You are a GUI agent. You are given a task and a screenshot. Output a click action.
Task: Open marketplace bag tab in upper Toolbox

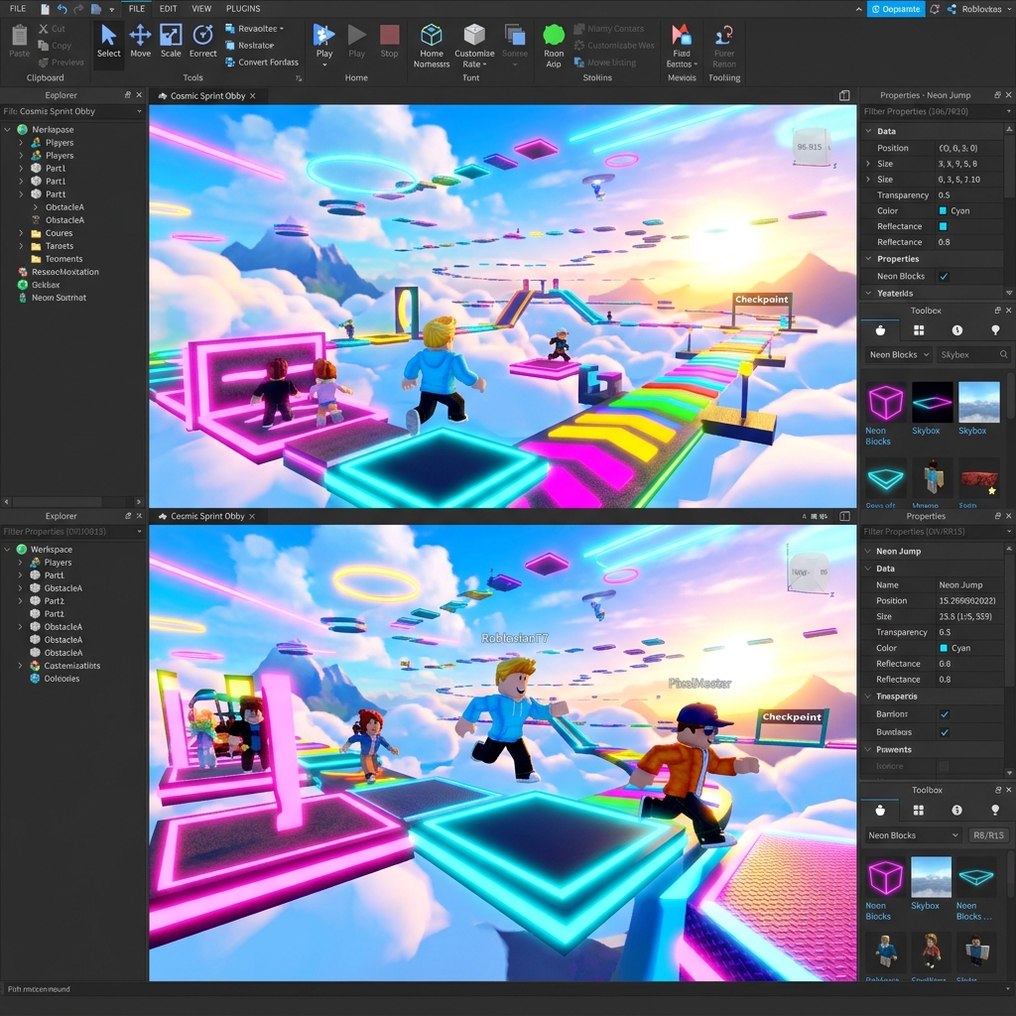tap(880, 331)
